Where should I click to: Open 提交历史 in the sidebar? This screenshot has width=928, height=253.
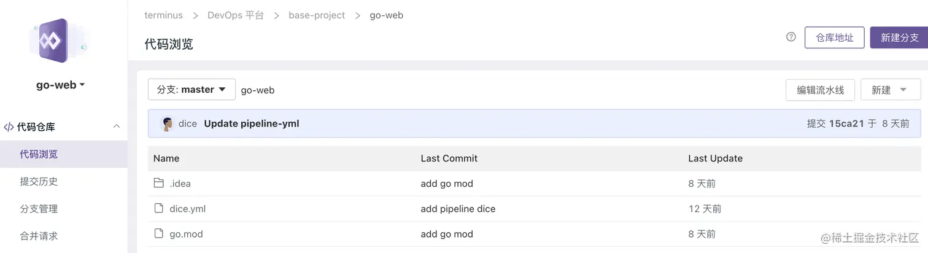pyautogui.click(x=39, y=181)
